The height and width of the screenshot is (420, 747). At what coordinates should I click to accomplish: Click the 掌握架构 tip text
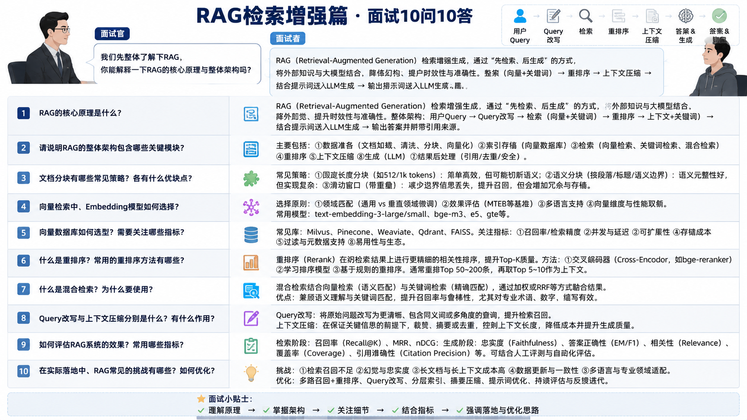pos(289,411)
